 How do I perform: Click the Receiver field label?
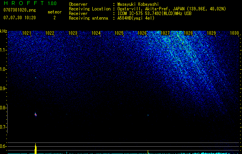click(78, 13)
